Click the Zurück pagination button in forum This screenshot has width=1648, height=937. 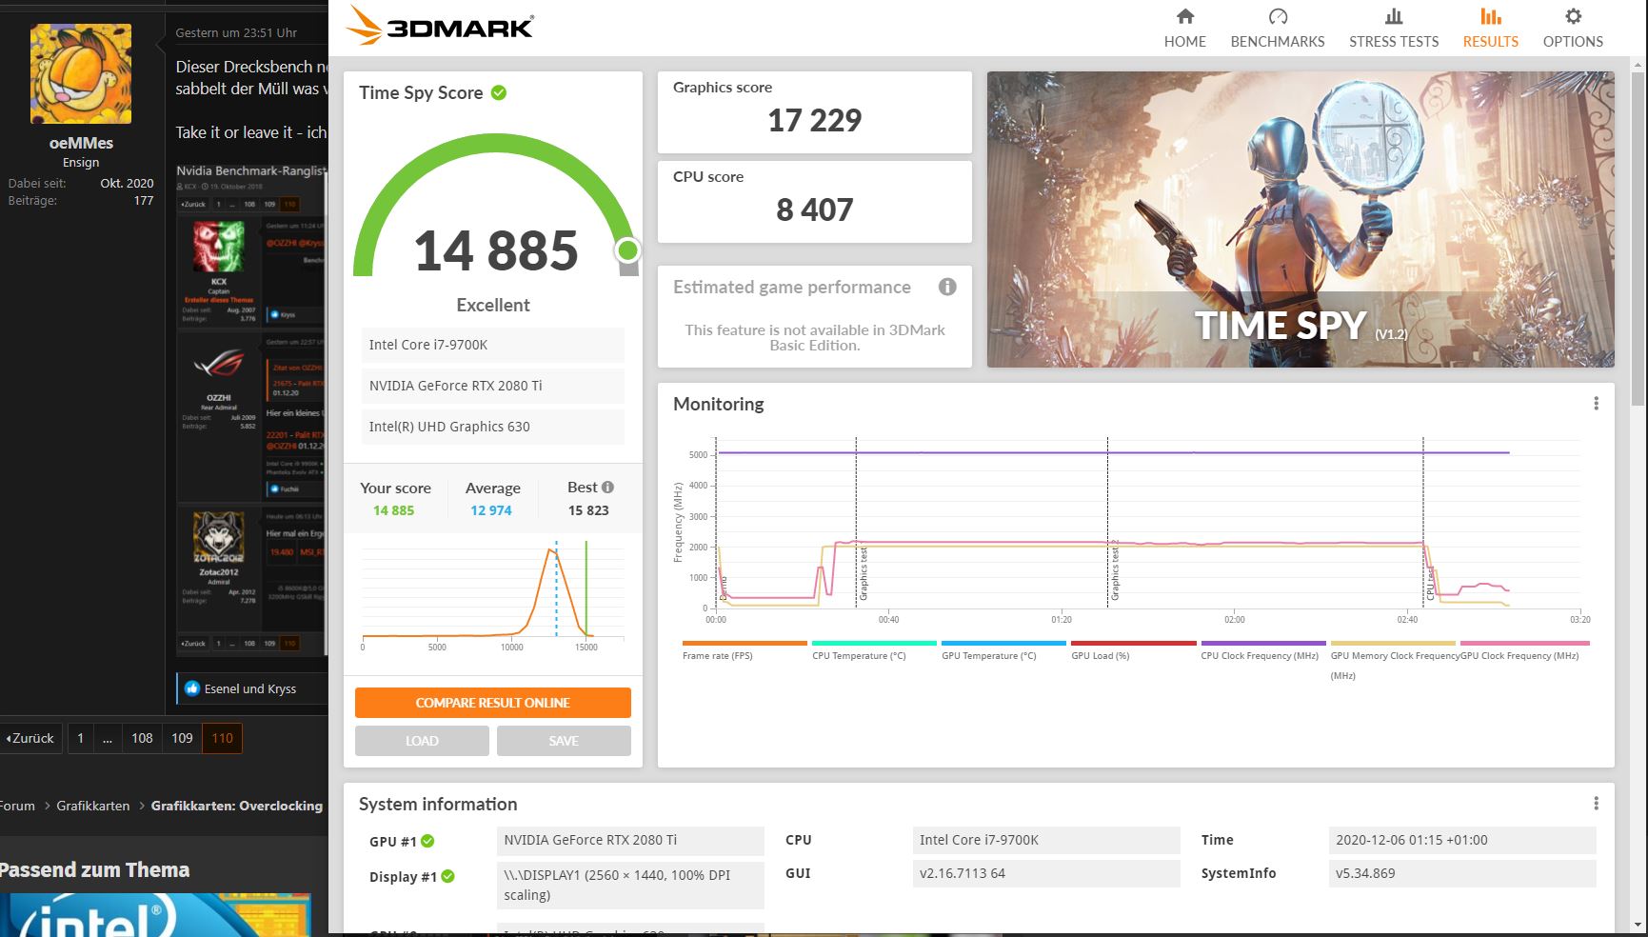tap(30, 738)
